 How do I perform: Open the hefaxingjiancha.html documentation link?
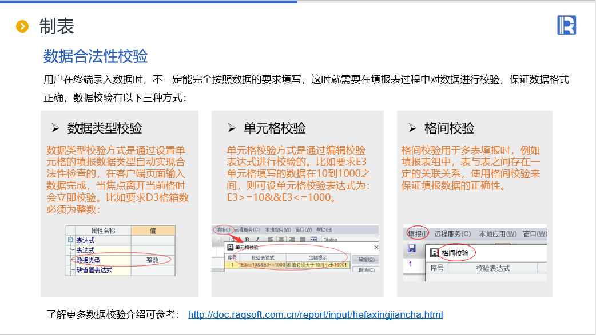315,314
